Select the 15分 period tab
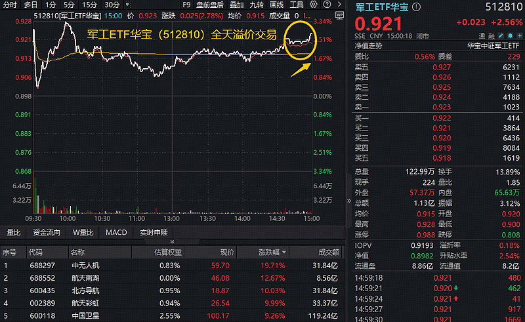The height and width of the screenshot is (322, 525). pyautogui.click(x=89, y=5)
